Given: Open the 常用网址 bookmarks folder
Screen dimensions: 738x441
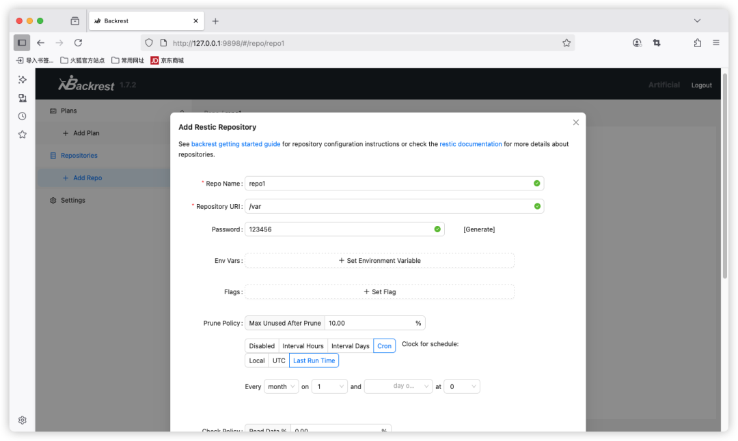Looking at the screenshot, I should click(128, 60).
